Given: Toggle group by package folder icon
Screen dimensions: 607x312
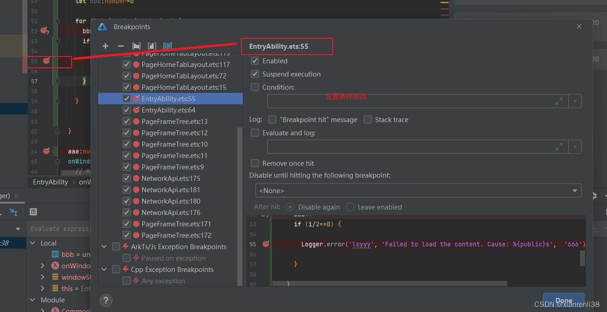Looking at the screenshot, I should pyautogui.click(x=136, y=46).
